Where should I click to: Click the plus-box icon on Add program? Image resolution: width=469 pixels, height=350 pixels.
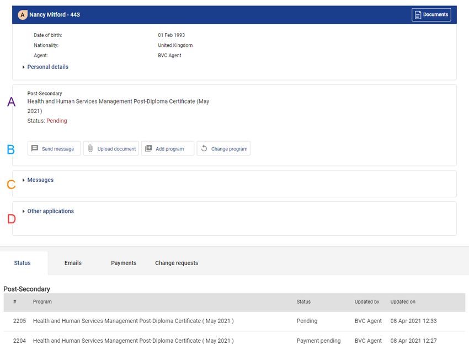tap(148, 148)
